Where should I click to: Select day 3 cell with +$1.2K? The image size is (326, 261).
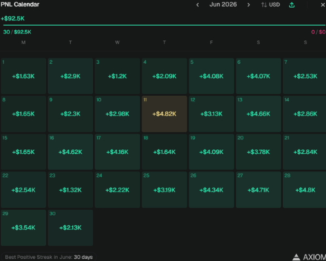117,76
